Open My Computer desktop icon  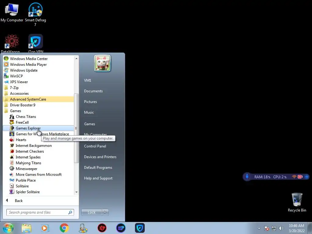pyautogui.click(x=12, y=12)
